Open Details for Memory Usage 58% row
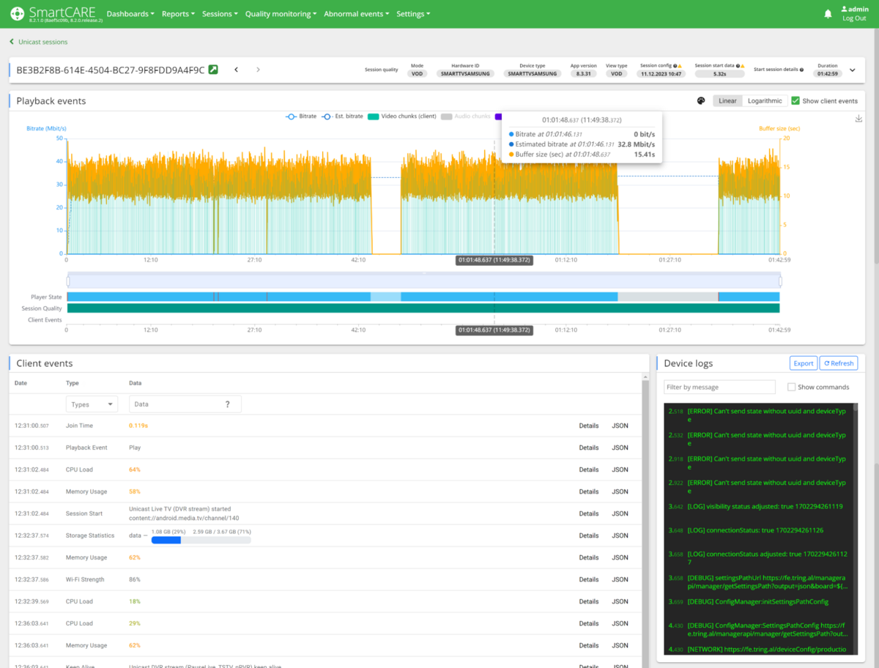 589,491
